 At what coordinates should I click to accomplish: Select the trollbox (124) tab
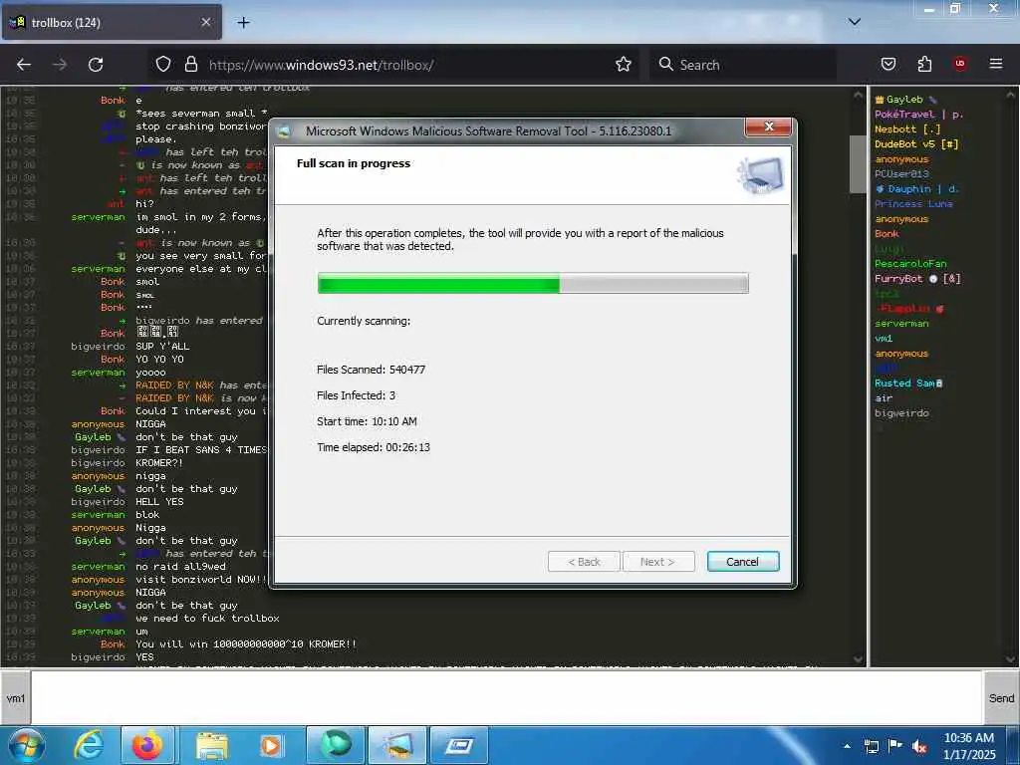111,22
